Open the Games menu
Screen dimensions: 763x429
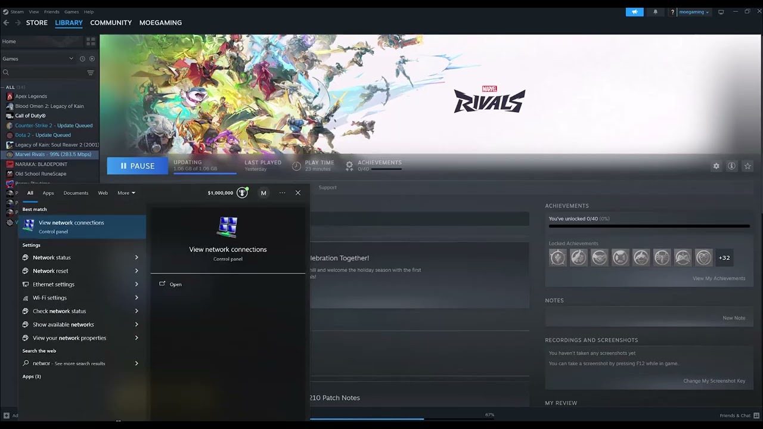(72, 12)
